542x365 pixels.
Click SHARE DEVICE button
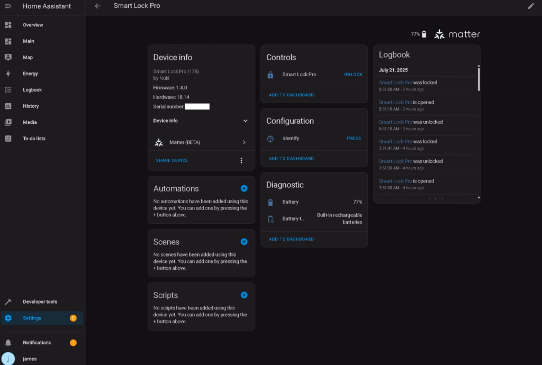click(x=171, y=160)
